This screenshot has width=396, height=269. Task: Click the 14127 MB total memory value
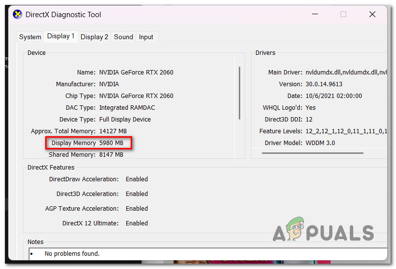click(x=113, y=131)
